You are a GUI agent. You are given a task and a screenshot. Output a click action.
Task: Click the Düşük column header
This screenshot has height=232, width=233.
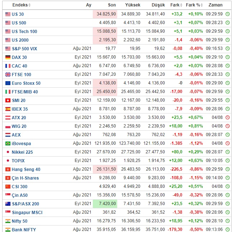click(x=158, y=5)
